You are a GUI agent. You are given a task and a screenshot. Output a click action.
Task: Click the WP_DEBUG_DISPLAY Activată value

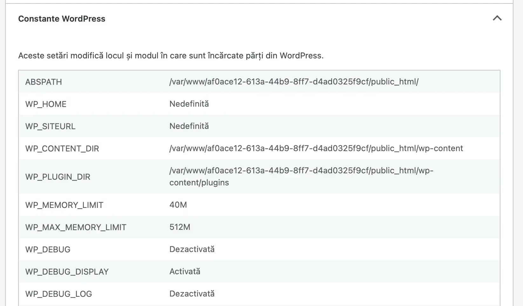click(185, 271)
